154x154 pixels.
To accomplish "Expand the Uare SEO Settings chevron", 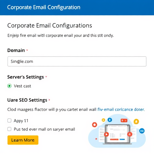I will click(49, 100).
